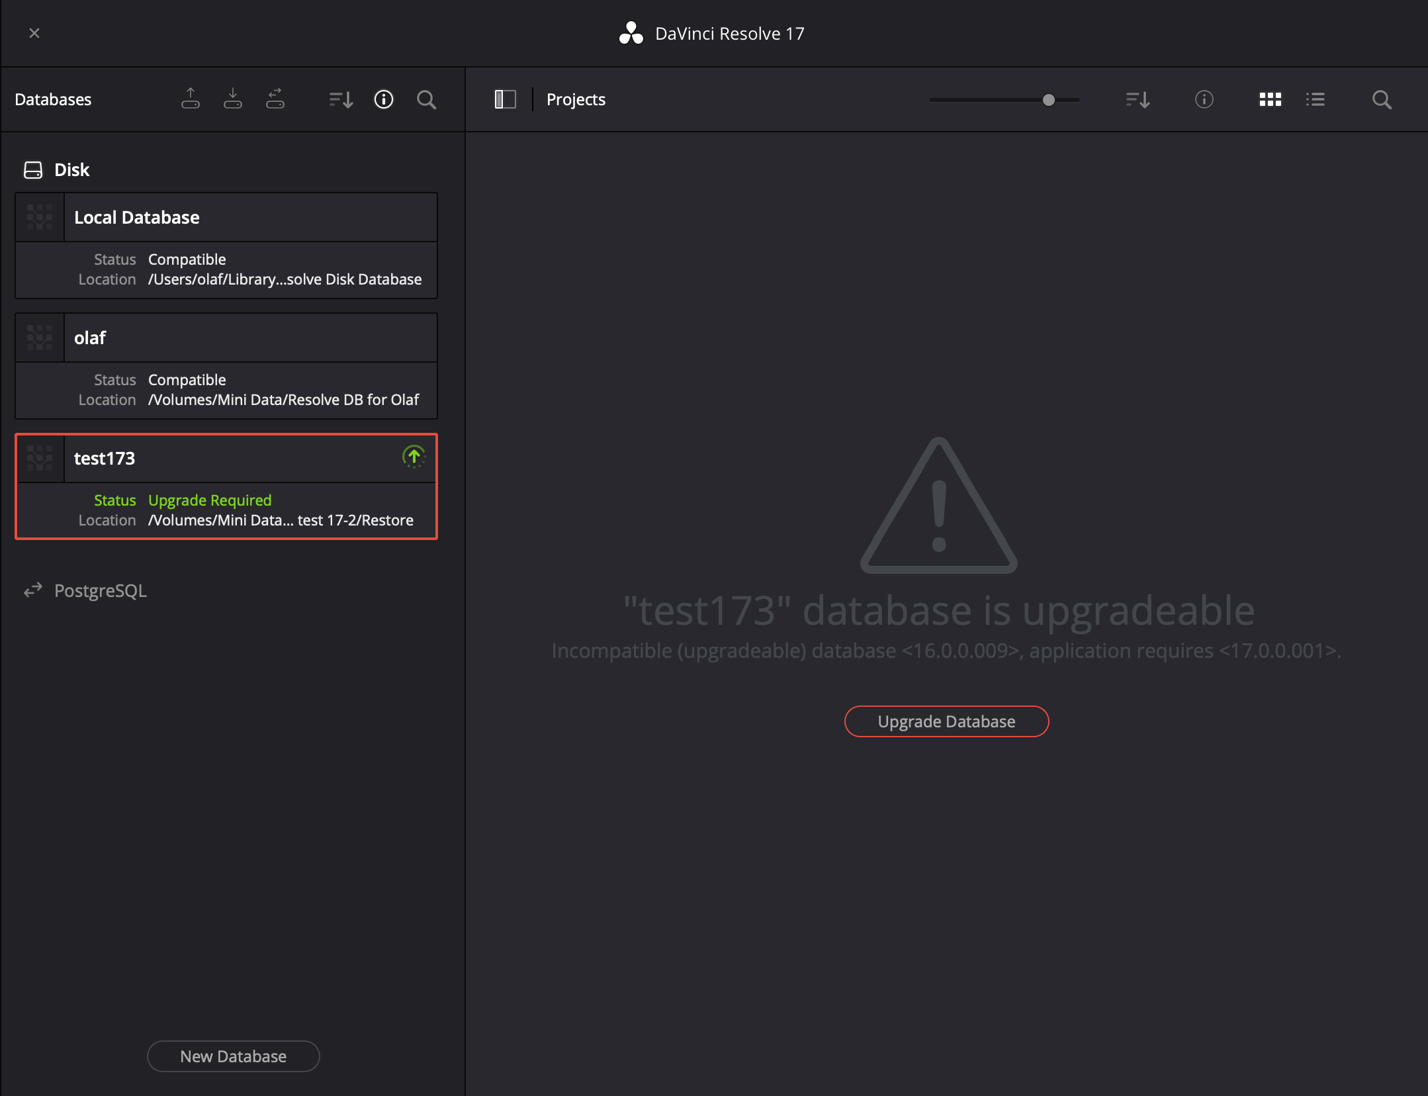Click the Projects panel title
Image resolution: width=1428 pixels, height=1096 pixels.
[x=576, y=99]
